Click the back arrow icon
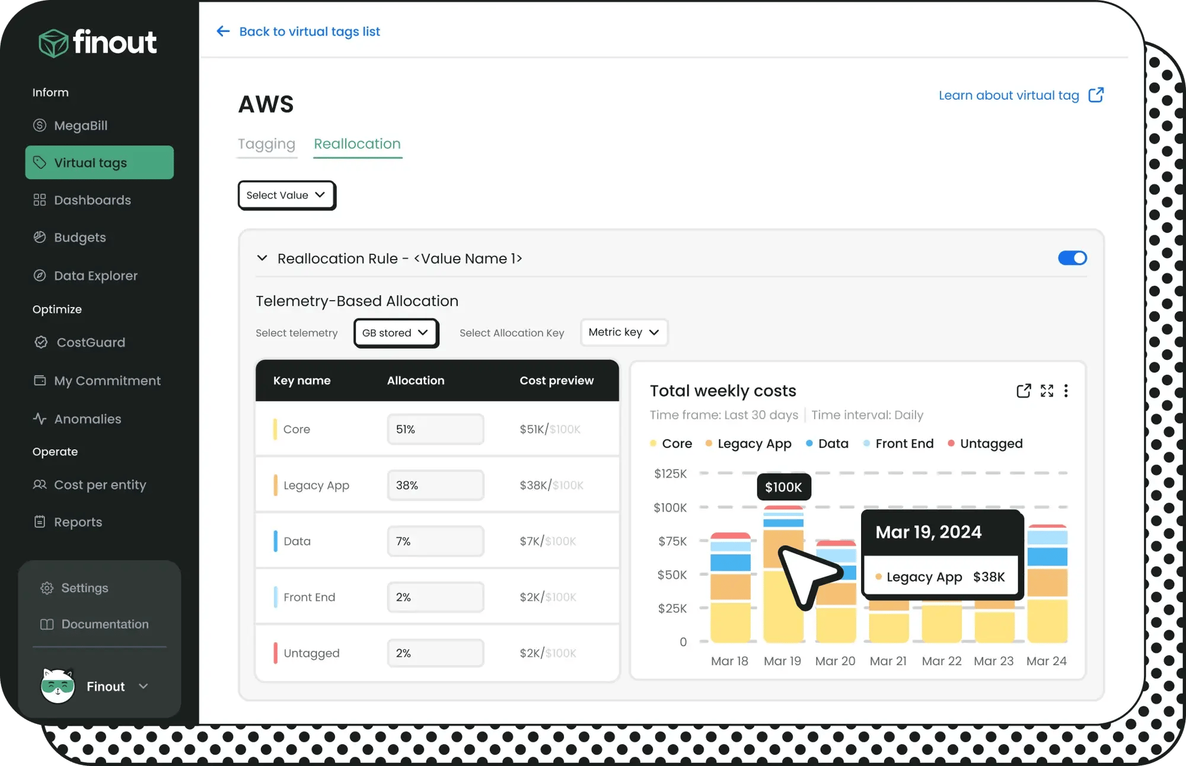Image resolution: width=1186 pixels, height=766 pixels. pyautogui.click(x=223, y=31)
